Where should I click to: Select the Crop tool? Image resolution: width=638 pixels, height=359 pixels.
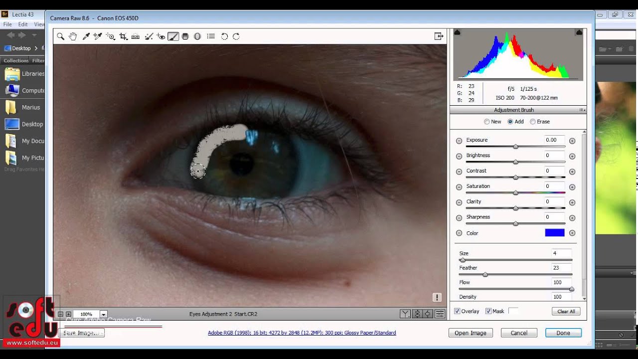[x=123, y=36]
